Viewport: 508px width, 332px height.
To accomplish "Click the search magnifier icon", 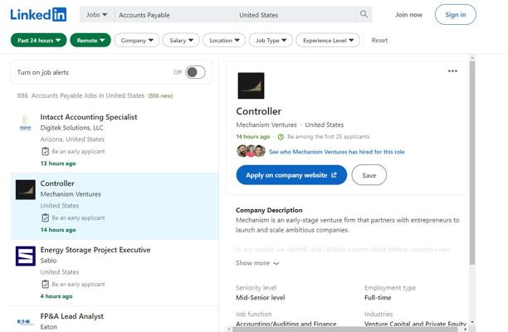I will point(364,14).
